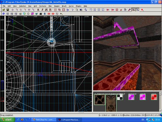Image resolution: width=162 pixels, height=122 pixels.
Task: Click the blue connected-nodes icon
Action: 68,10
